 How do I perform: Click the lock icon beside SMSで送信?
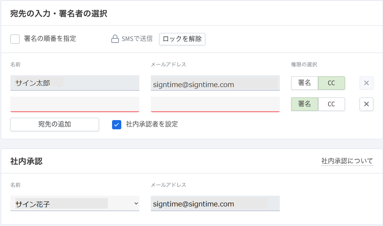(x=115, y=39)
